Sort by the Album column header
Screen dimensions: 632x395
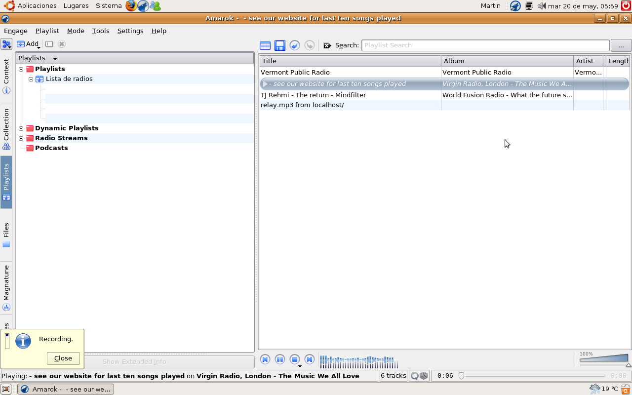(507, 61)
